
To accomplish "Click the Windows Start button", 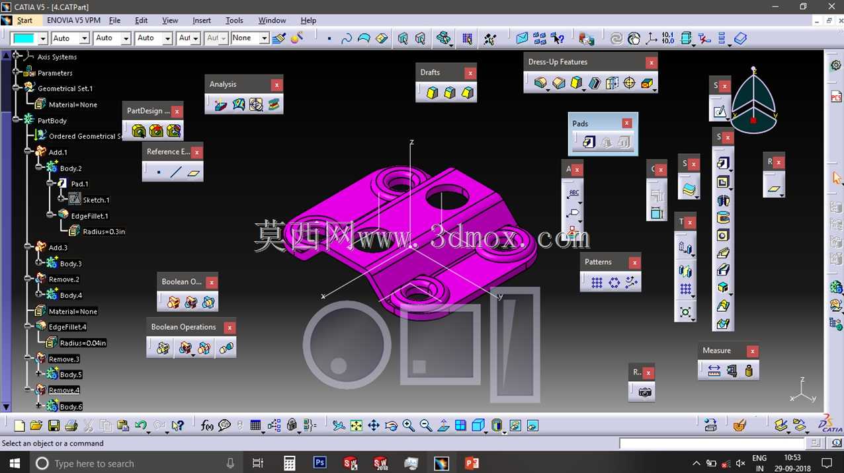I will (x=15, y=463).
